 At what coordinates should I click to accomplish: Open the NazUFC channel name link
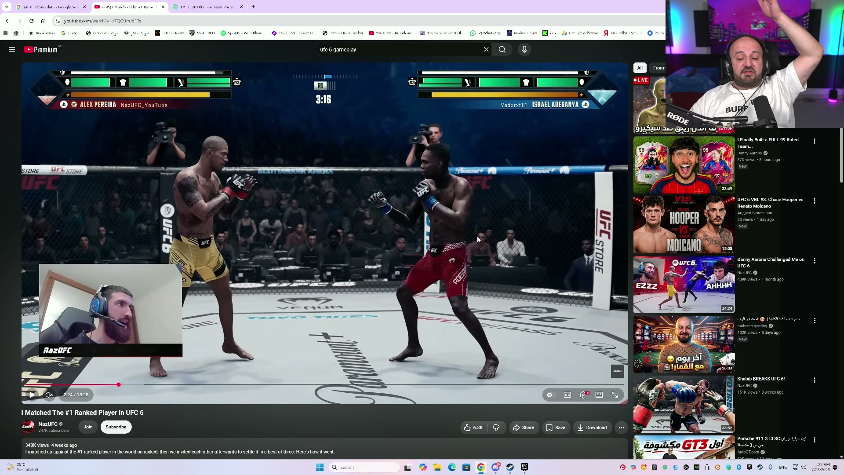click(x=48, y=424)
